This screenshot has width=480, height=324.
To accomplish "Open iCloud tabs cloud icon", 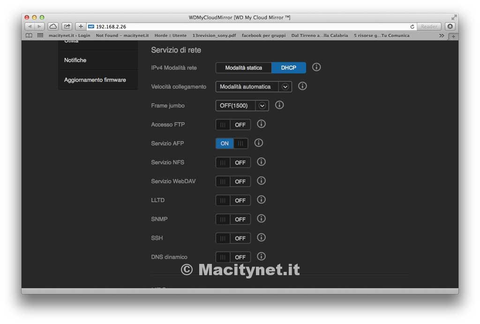I will pyautogui.click(x=53, y=27).
